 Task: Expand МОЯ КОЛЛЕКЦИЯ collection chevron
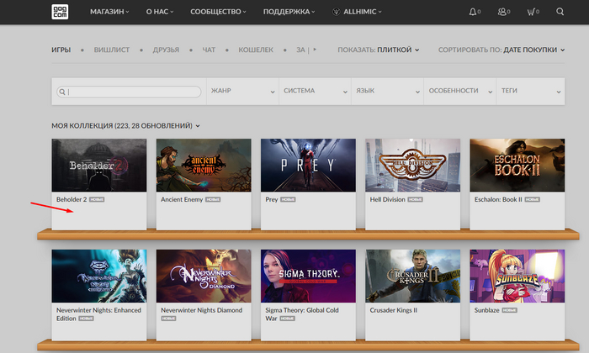tap(199, 126)
